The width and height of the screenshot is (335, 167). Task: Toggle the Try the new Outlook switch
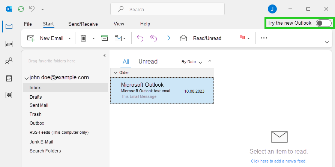tap(323, 23)
